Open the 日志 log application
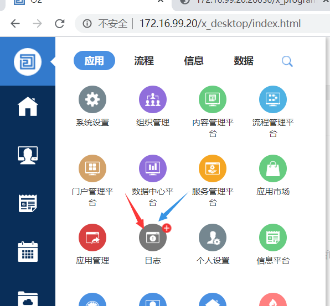The image size is (330, 306). point(153,238)
